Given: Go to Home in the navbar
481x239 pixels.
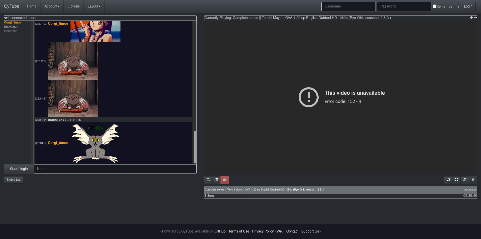Looking at the screenshot, I should [x=32, y=6].
